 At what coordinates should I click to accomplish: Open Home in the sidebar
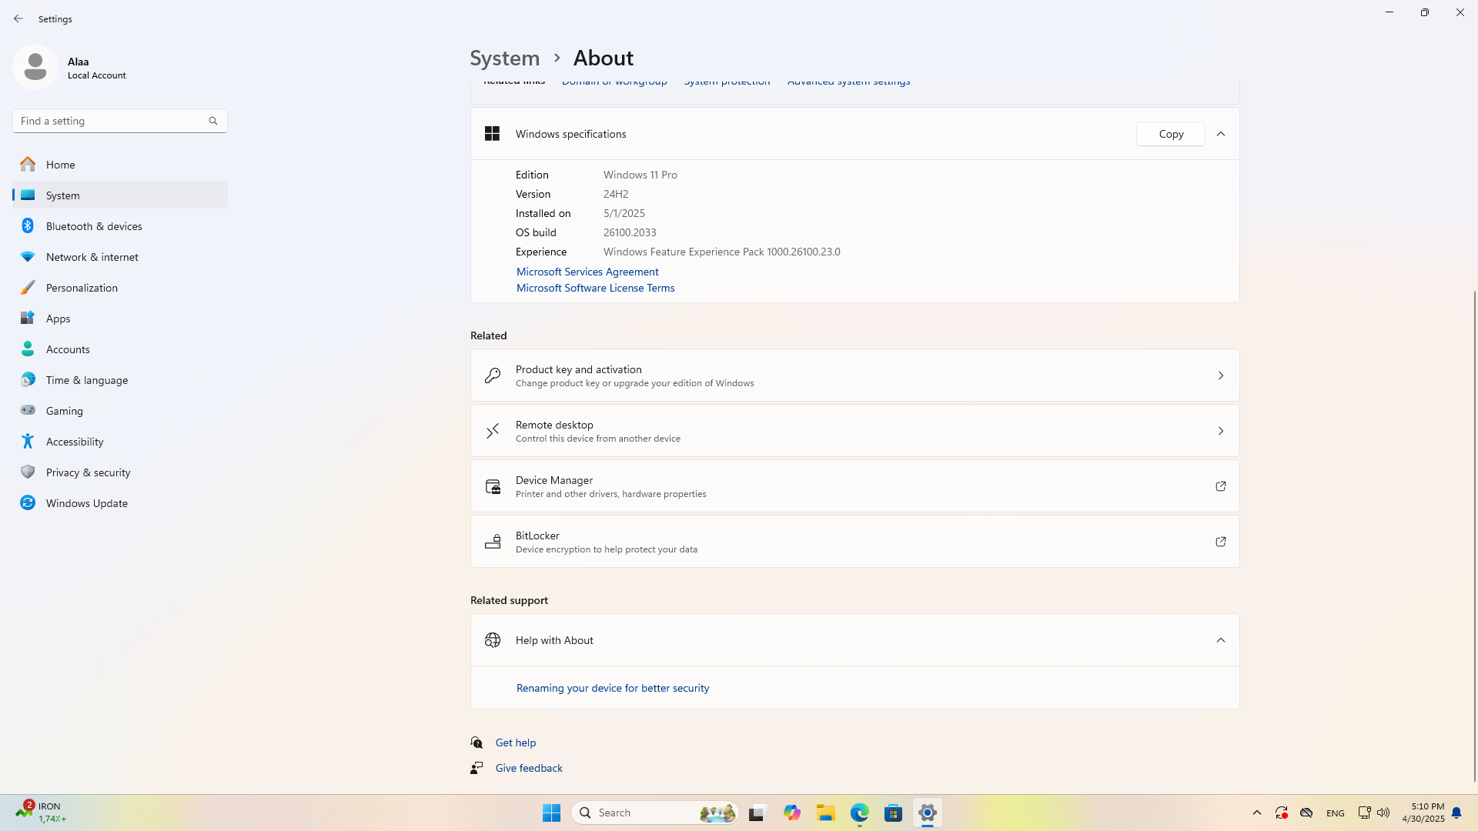pos(120,165)
